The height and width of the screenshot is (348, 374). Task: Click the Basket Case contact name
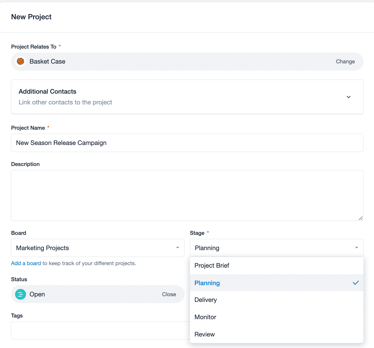pyautogui.click(x=47, y=61)
